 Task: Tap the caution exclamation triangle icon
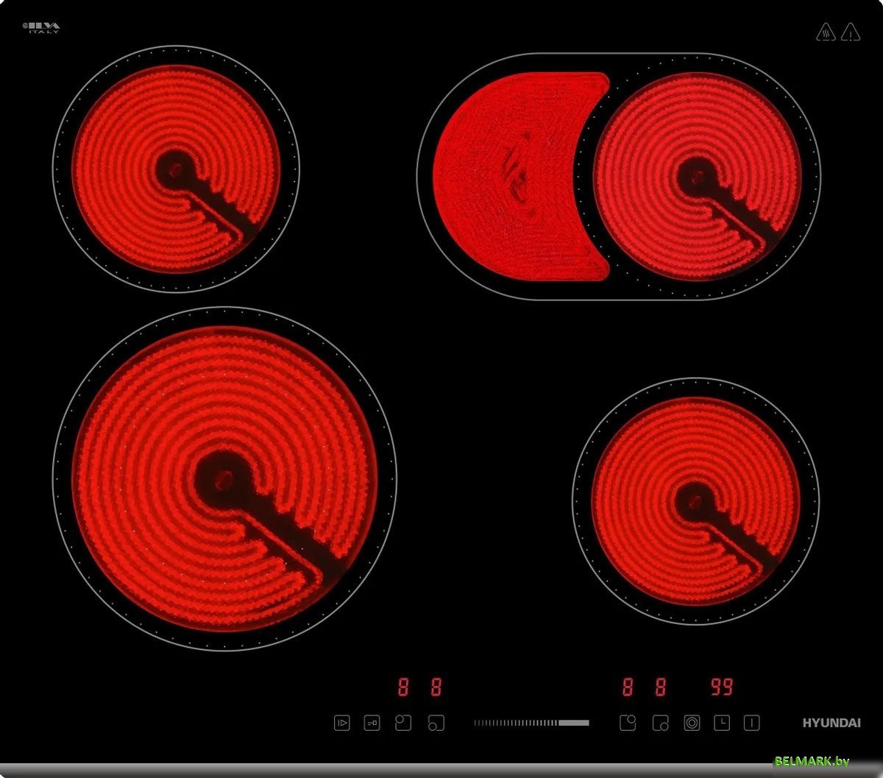pyautogui.click(x=851, y=32)
